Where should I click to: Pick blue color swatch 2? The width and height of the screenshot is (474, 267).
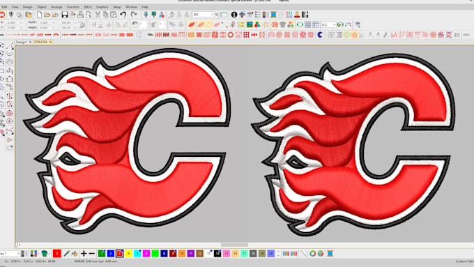click(x=111, y=253)
